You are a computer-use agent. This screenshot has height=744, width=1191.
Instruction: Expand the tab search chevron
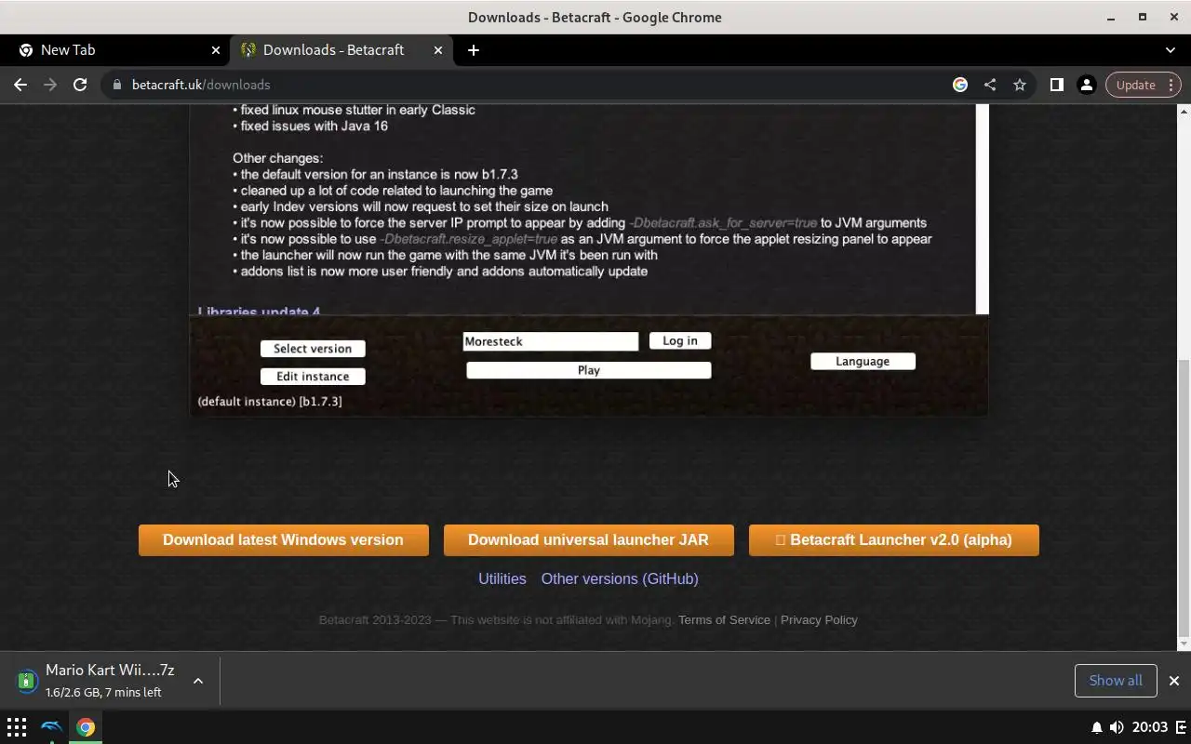(1171, 50)
